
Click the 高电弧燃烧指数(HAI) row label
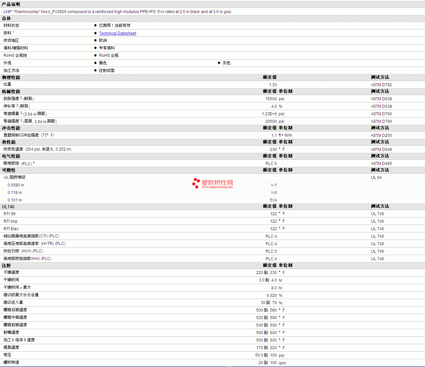(27, 259)
